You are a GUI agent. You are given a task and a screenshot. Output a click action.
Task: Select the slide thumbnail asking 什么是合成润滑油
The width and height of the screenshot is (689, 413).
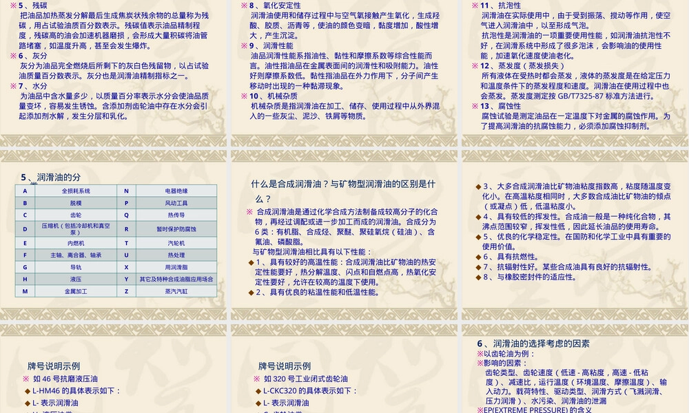click(344, 235)
